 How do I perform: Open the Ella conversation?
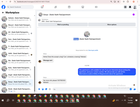click(17, 62)
